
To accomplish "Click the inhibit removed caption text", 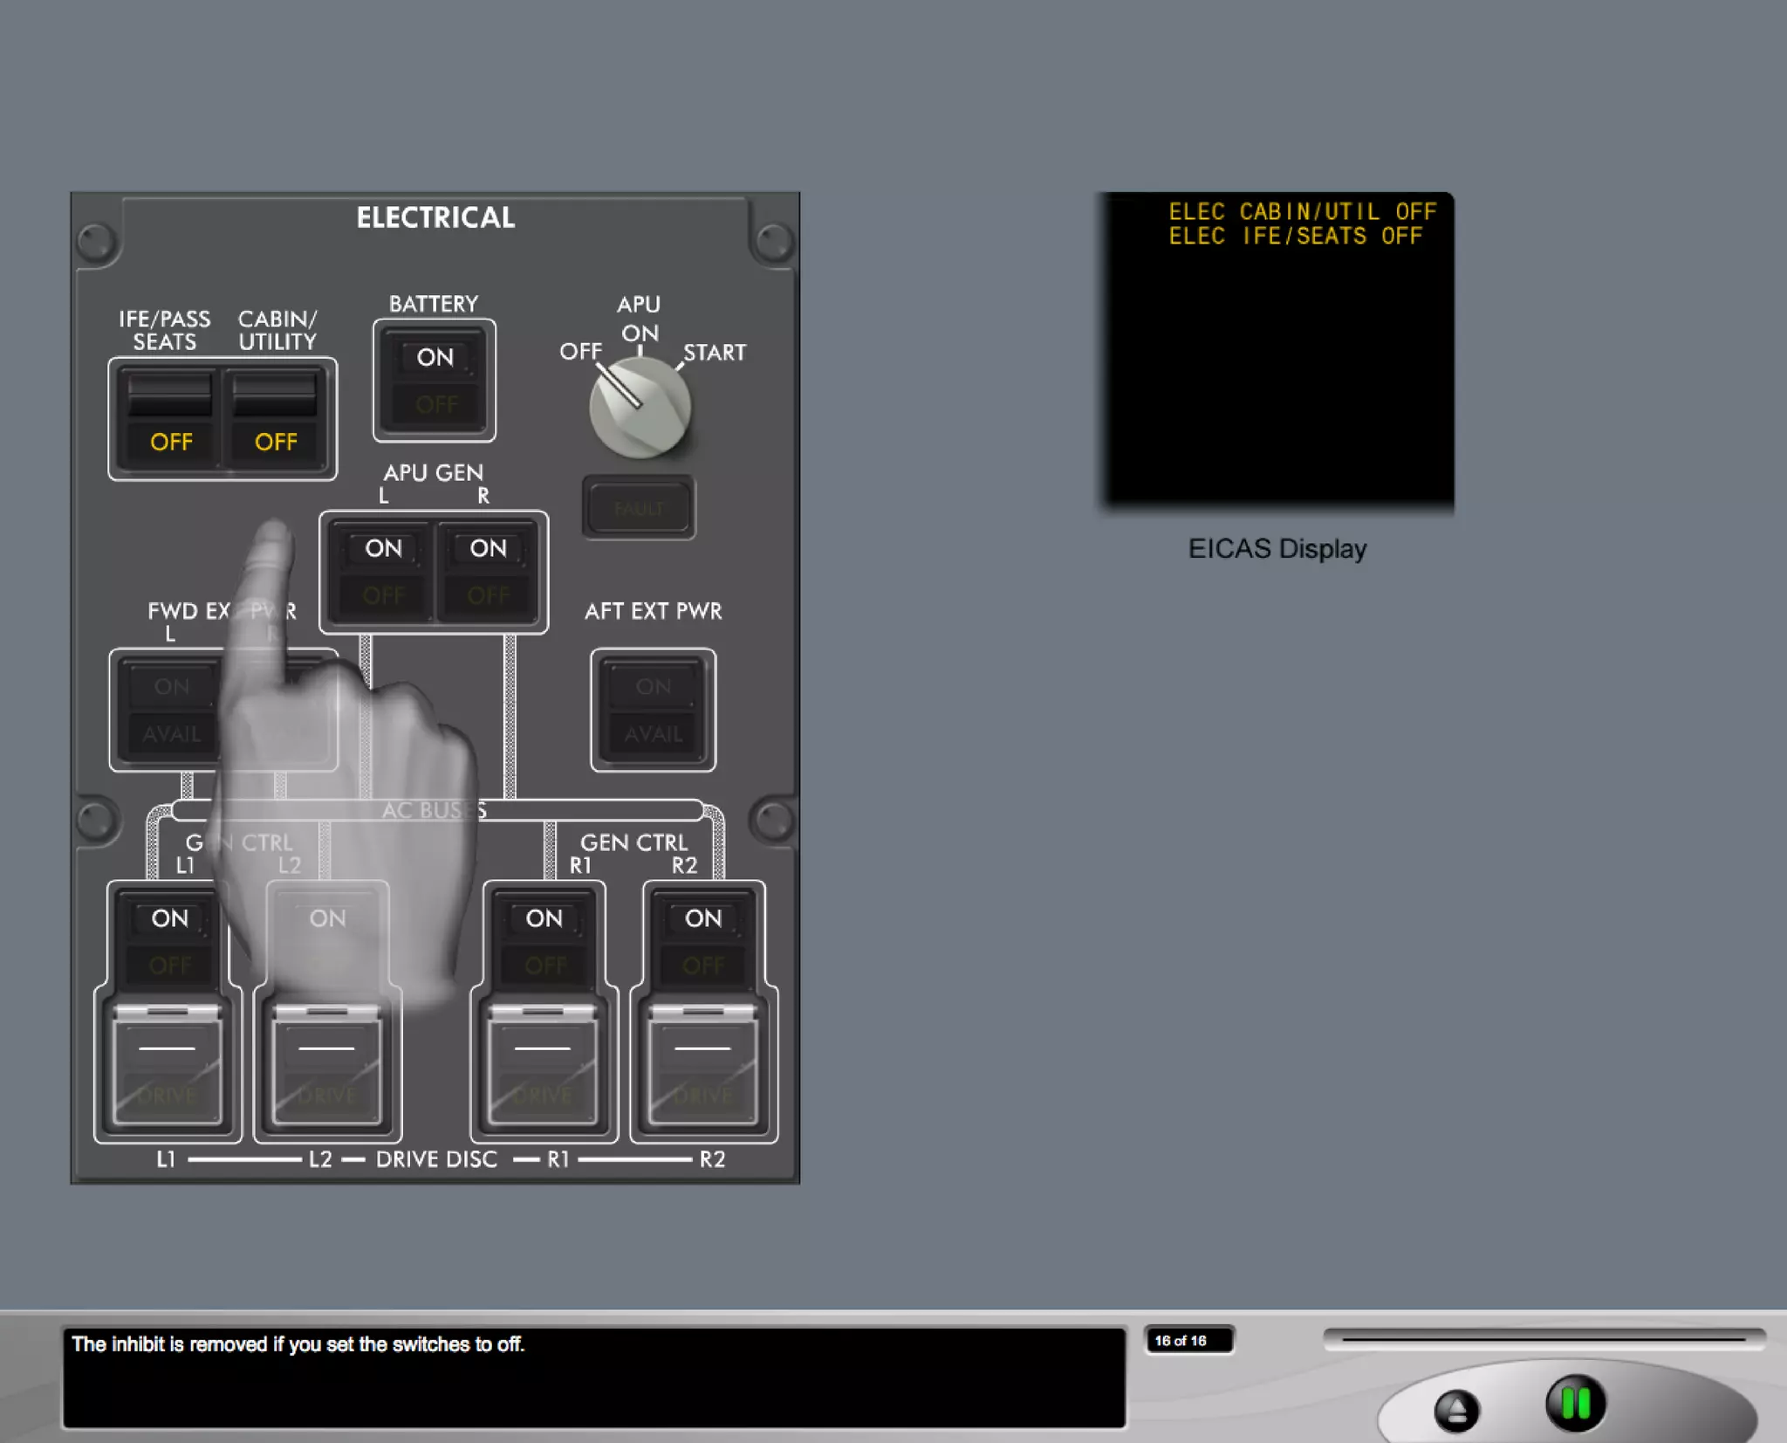I will click(x=298, y=1344).
